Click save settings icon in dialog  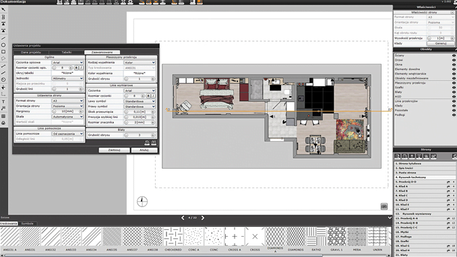pos(154,142)
